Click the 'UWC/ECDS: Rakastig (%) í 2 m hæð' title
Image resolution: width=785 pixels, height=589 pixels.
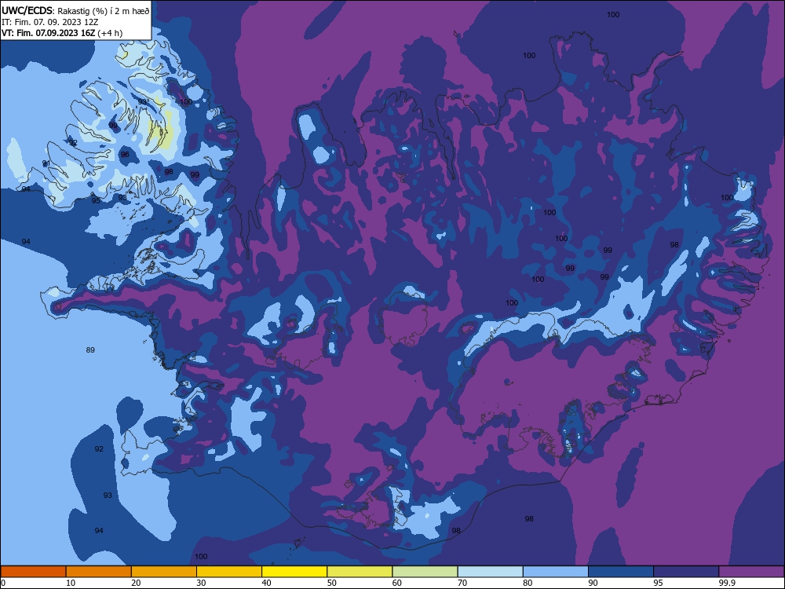tap(75, 11)
